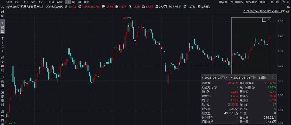
Task: Click the 综合屏 button
Action: [223, 2]
